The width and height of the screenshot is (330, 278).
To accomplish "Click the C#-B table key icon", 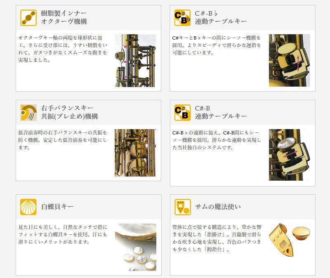I will [182, 113].
